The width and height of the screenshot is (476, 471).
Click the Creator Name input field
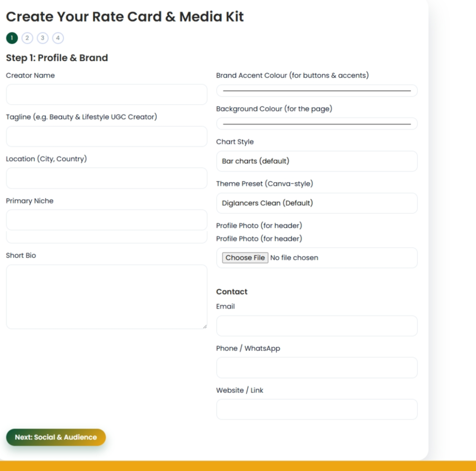coord(106,94)
